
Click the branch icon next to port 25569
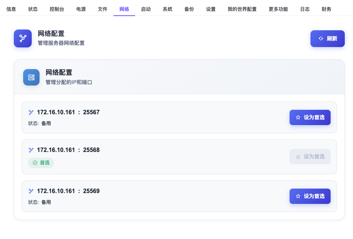click(x=31, y=191)
